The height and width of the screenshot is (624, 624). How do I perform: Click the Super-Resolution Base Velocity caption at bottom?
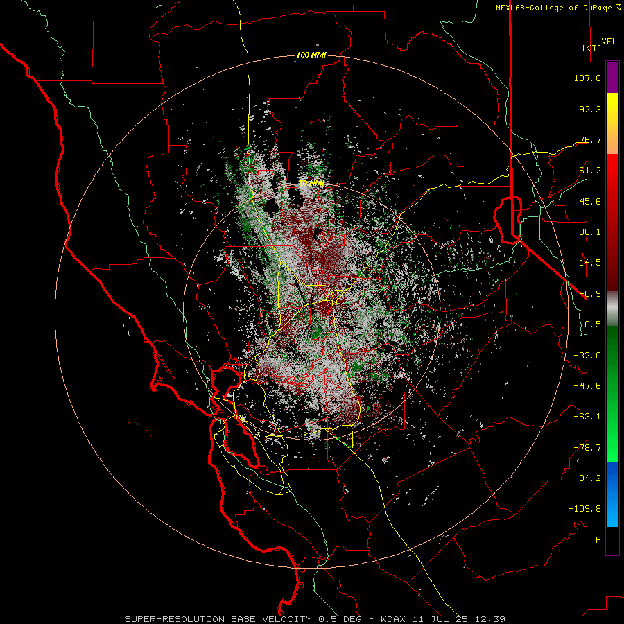pyautogui.click(x=315, y=619)
